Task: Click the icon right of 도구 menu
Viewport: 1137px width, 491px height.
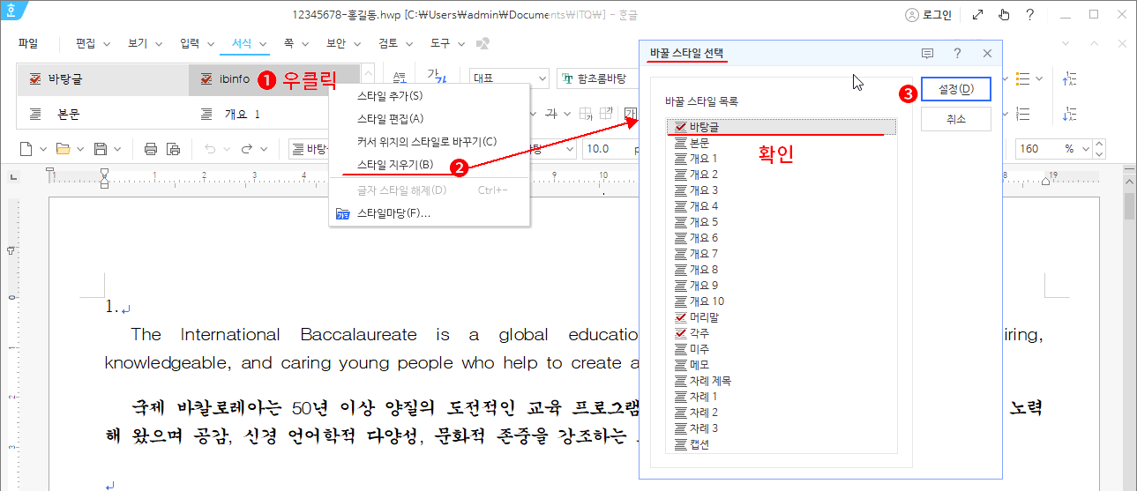Action: point(482,43)
